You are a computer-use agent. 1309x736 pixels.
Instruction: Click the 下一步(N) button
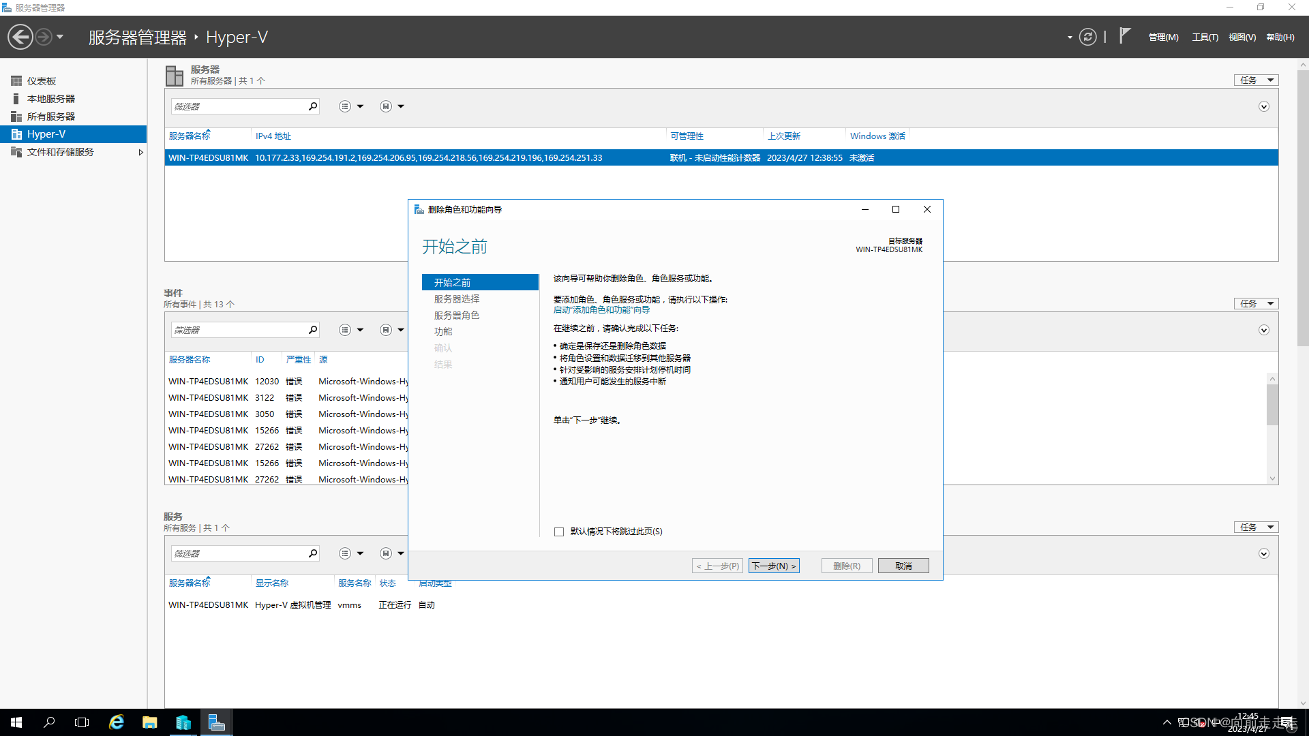773,566
